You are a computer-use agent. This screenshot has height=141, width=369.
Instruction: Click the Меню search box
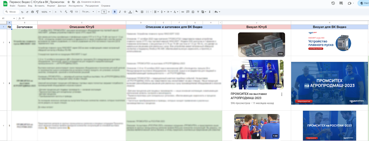pyautogui.click(x=11, y=12)
